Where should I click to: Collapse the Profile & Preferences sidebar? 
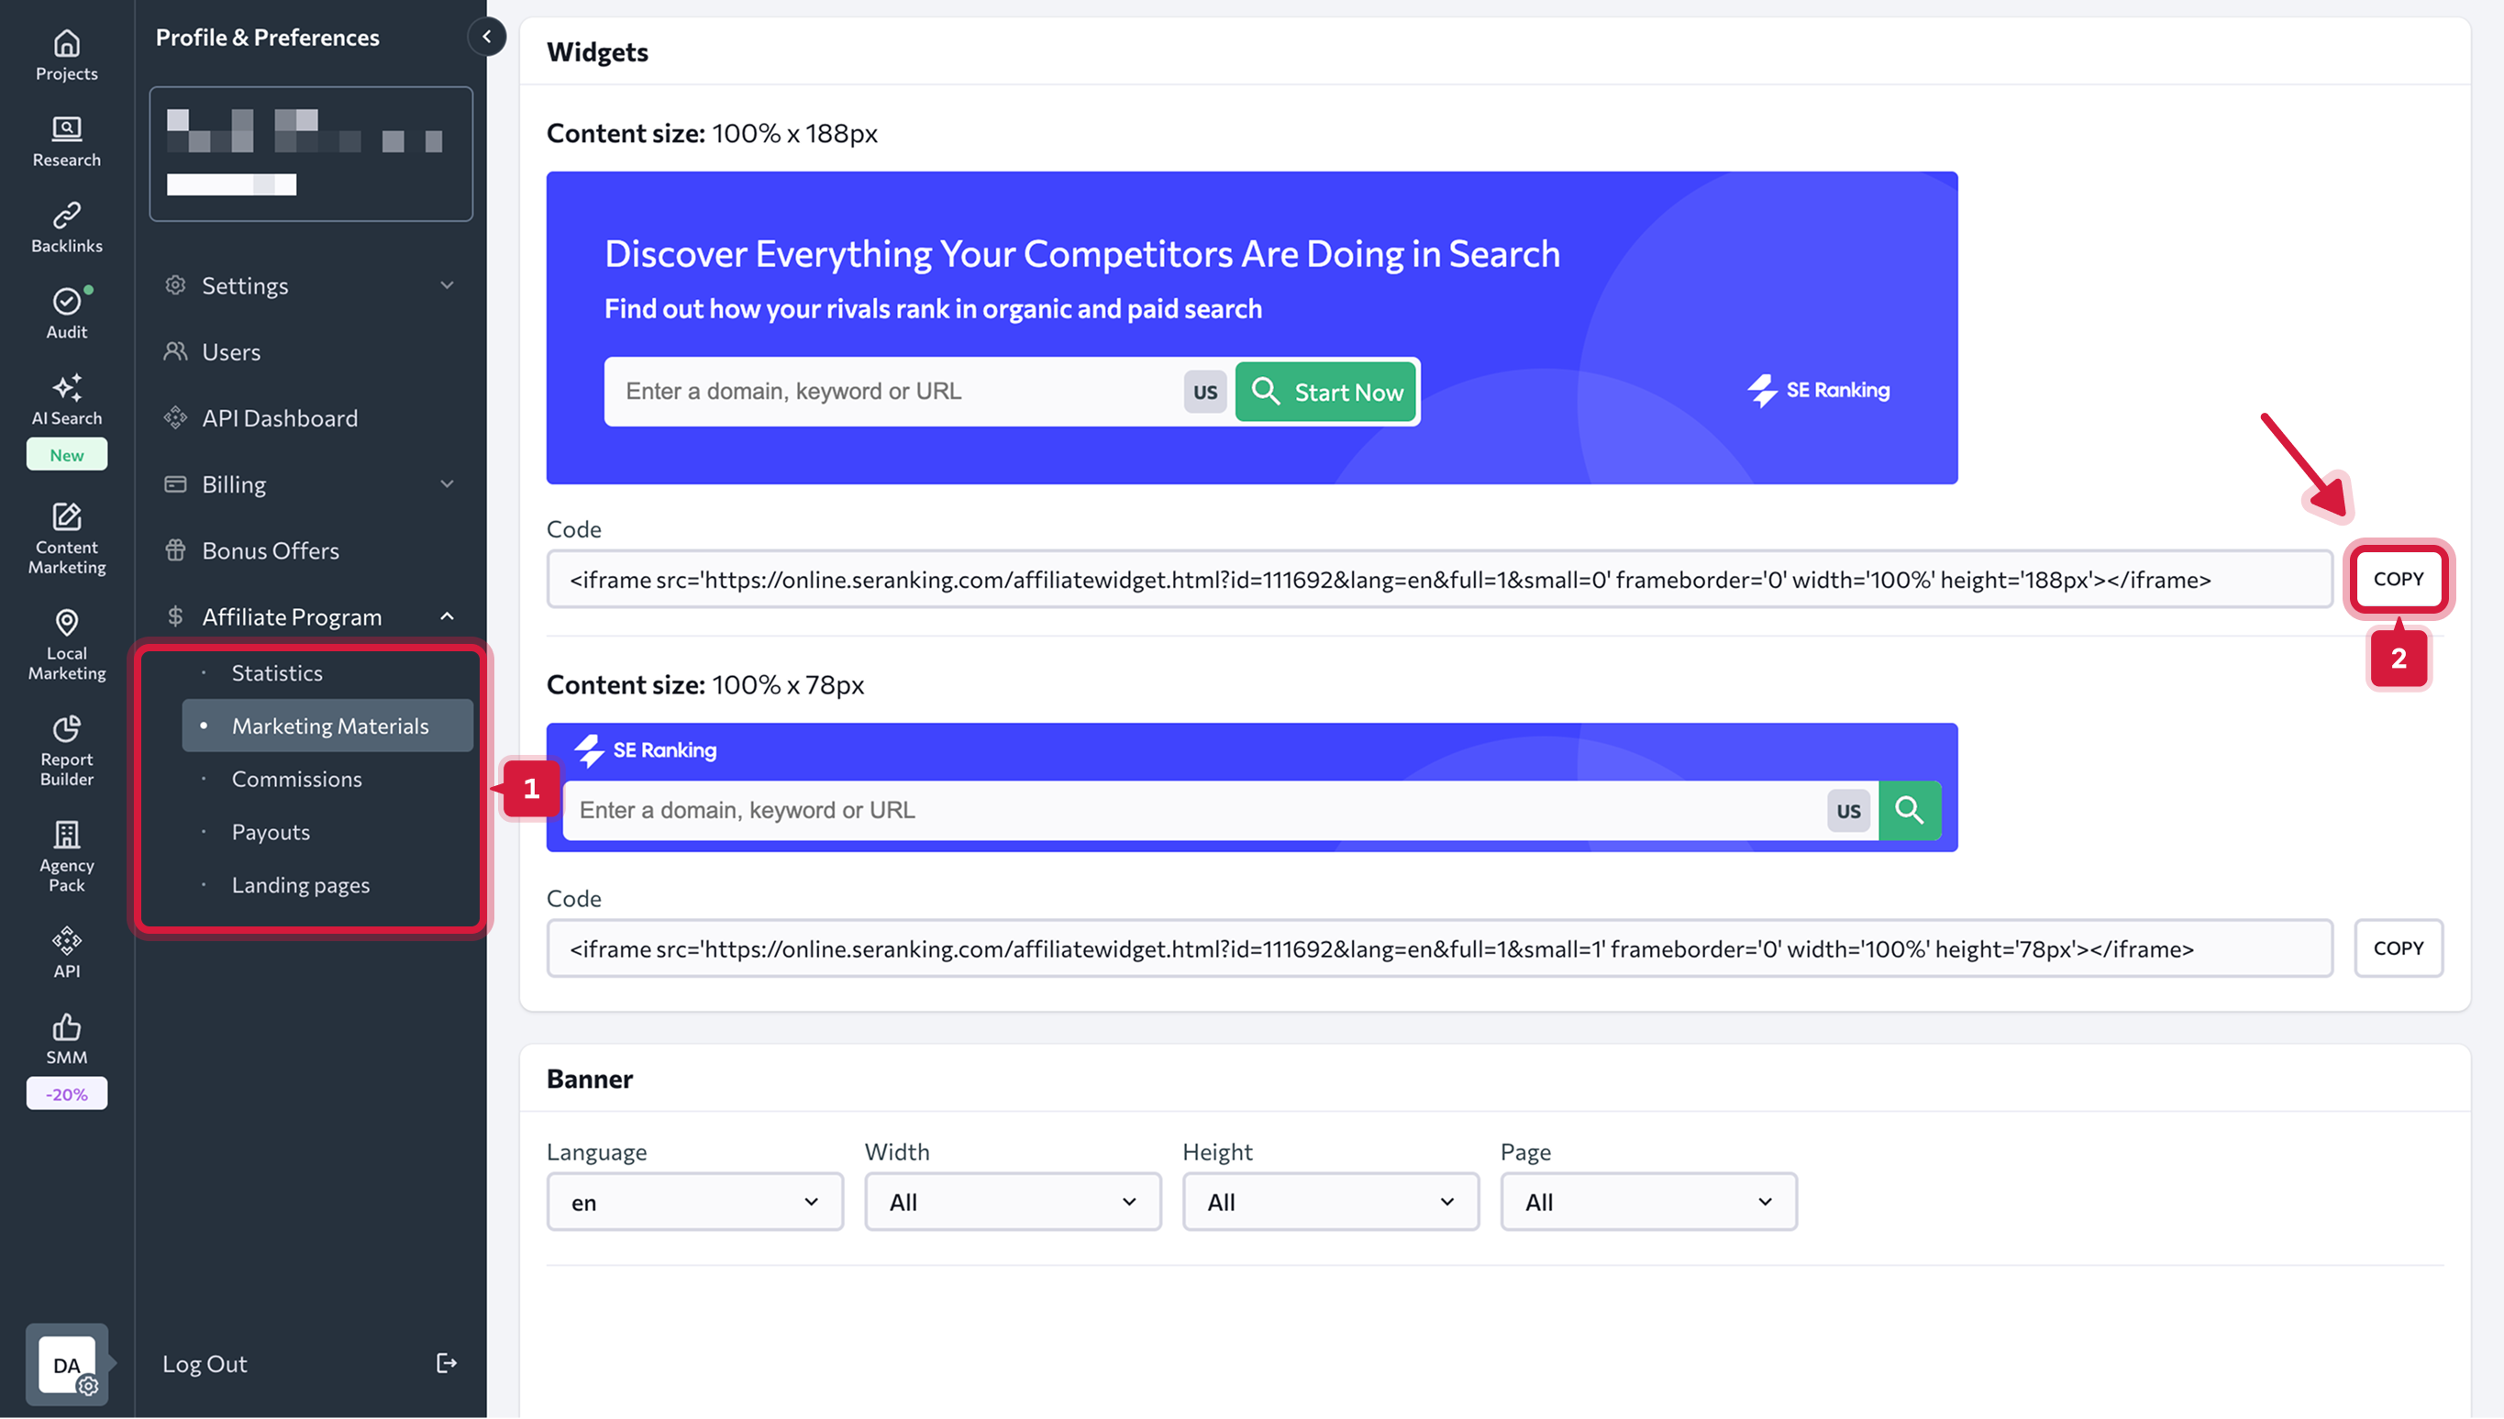(x=486, y=37)
